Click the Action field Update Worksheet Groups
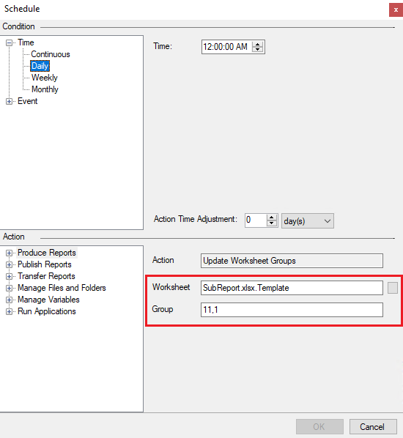 pos(292,261)
